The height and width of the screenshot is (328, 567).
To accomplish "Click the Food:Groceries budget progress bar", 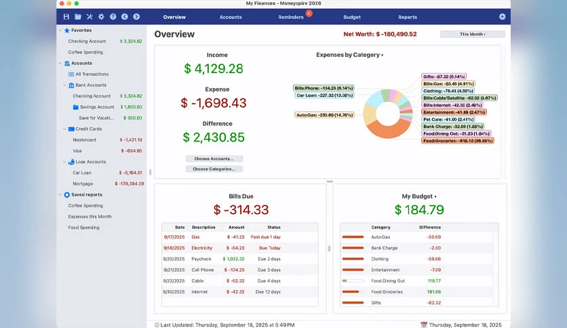I will point(353,292).
